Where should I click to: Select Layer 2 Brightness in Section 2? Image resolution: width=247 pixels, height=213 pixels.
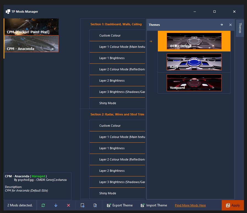click(x=117, y=171)
